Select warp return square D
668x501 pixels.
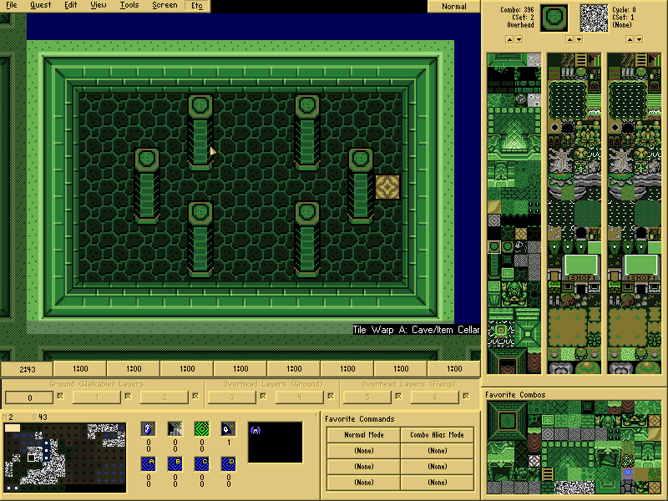coord(228,464)
